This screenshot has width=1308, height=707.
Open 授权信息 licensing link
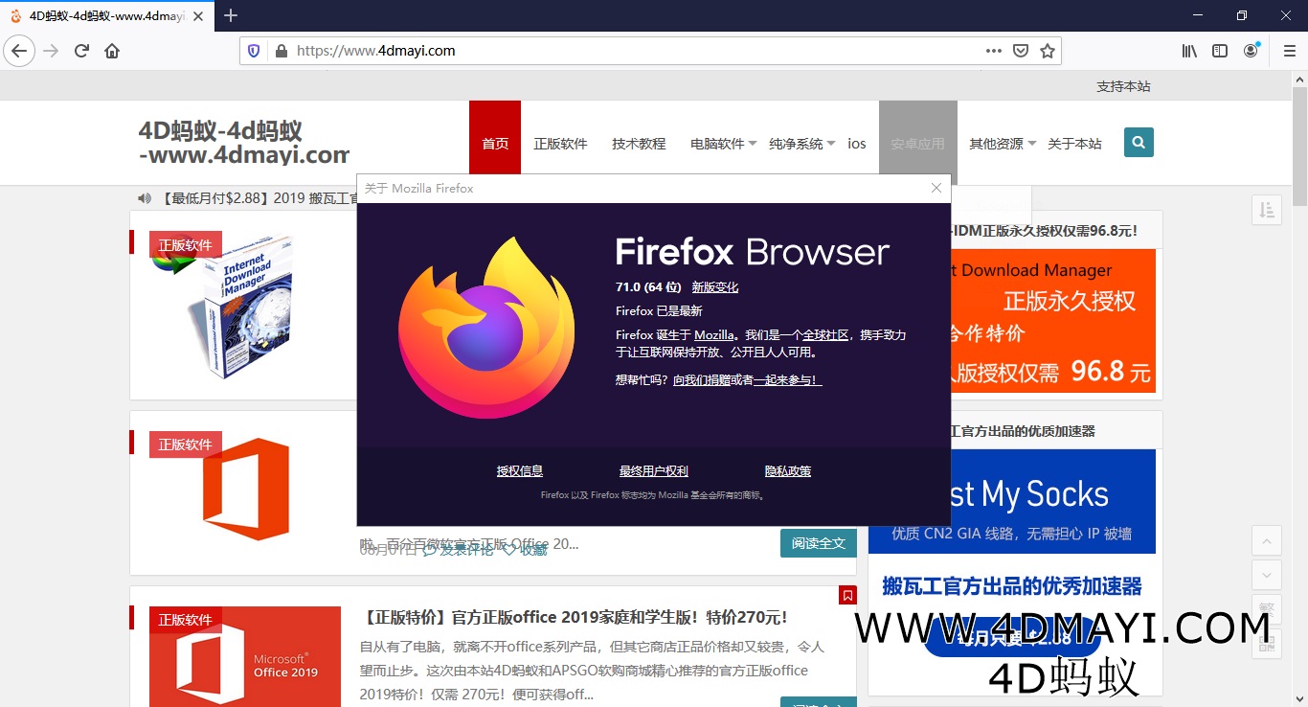(x=520, y=471)
